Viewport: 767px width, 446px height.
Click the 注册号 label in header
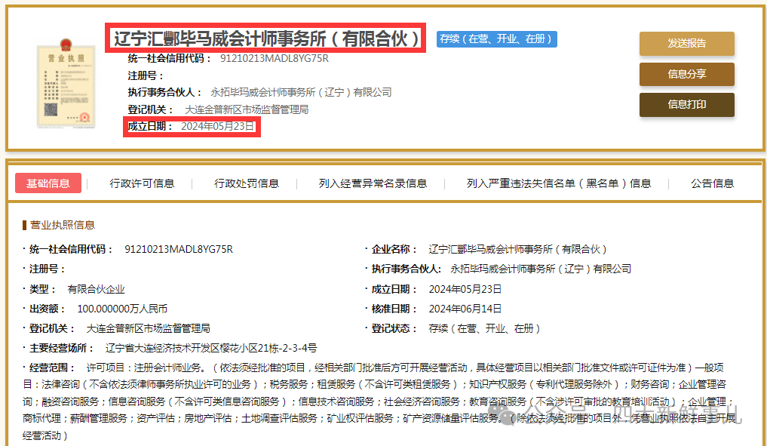[145, 75]
